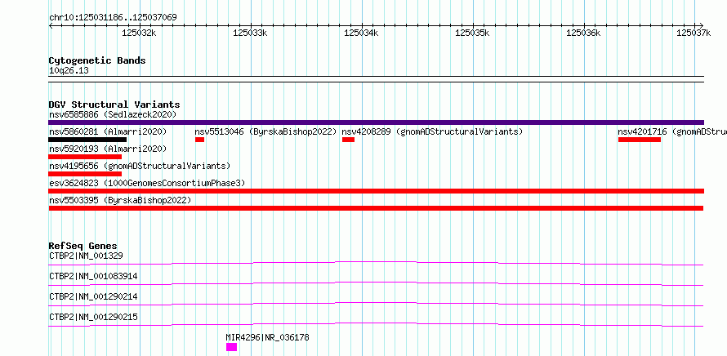Image resolution: width=727 pixels, height=356 pixels.
Task: Open the nsv6585886 (Sedlazeck2020) label
Action: point(113,114)
